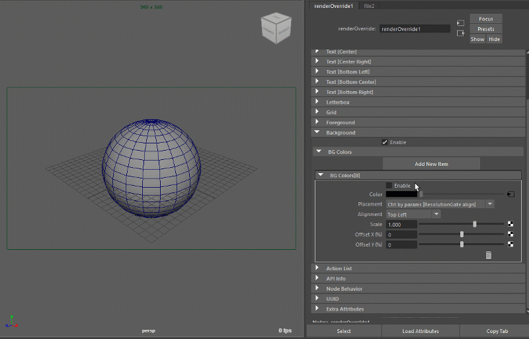The width and height of the screenshot is (529, 339).
Task: Click the input connection icon beside renderOverride name
Action: (460, 23)
